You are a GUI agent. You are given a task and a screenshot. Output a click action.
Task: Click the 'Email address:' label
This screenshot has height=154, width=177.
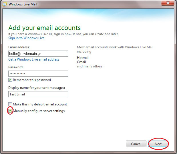click(x=19, y=47)
